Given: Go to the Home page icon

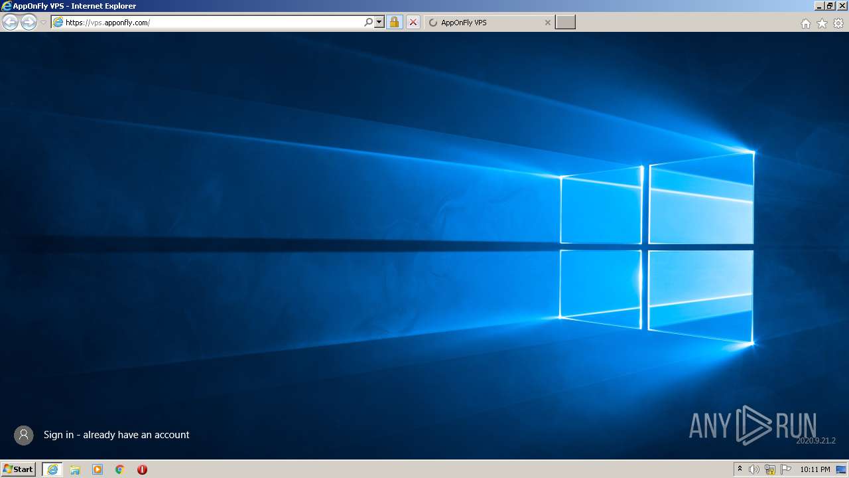Looking at the screenshot, I should click(x=805, y=23).
